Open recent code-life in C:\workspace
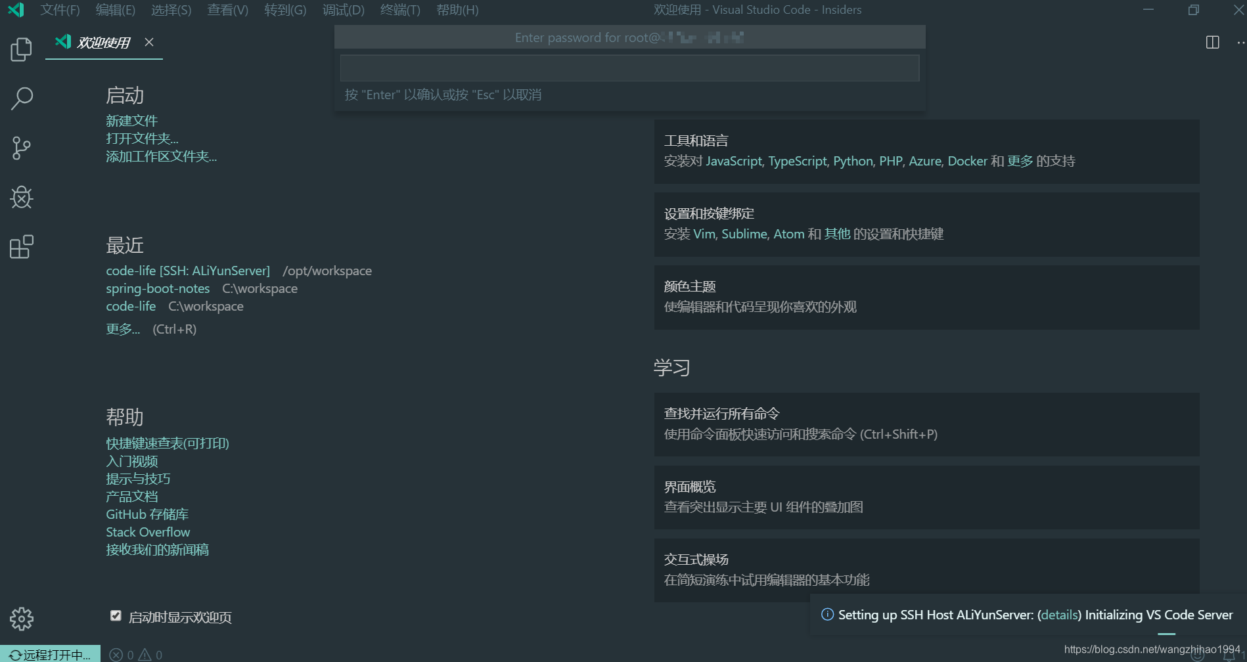 pyautogui.click(x=131, y=306)
